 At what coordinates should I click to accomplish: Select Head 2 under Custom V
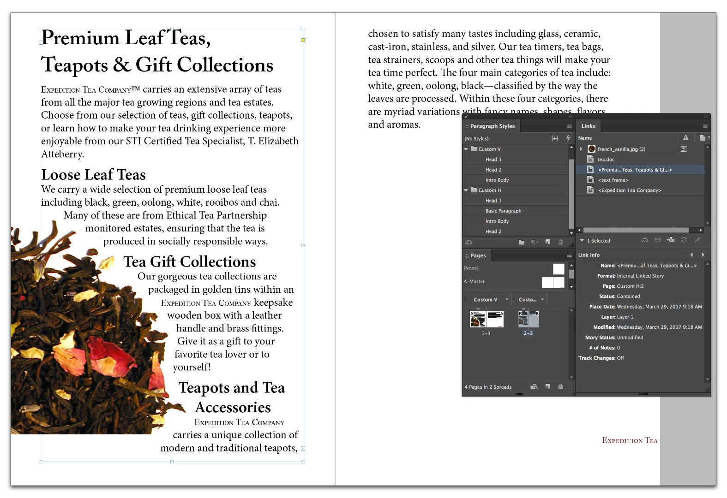[516, 170]
